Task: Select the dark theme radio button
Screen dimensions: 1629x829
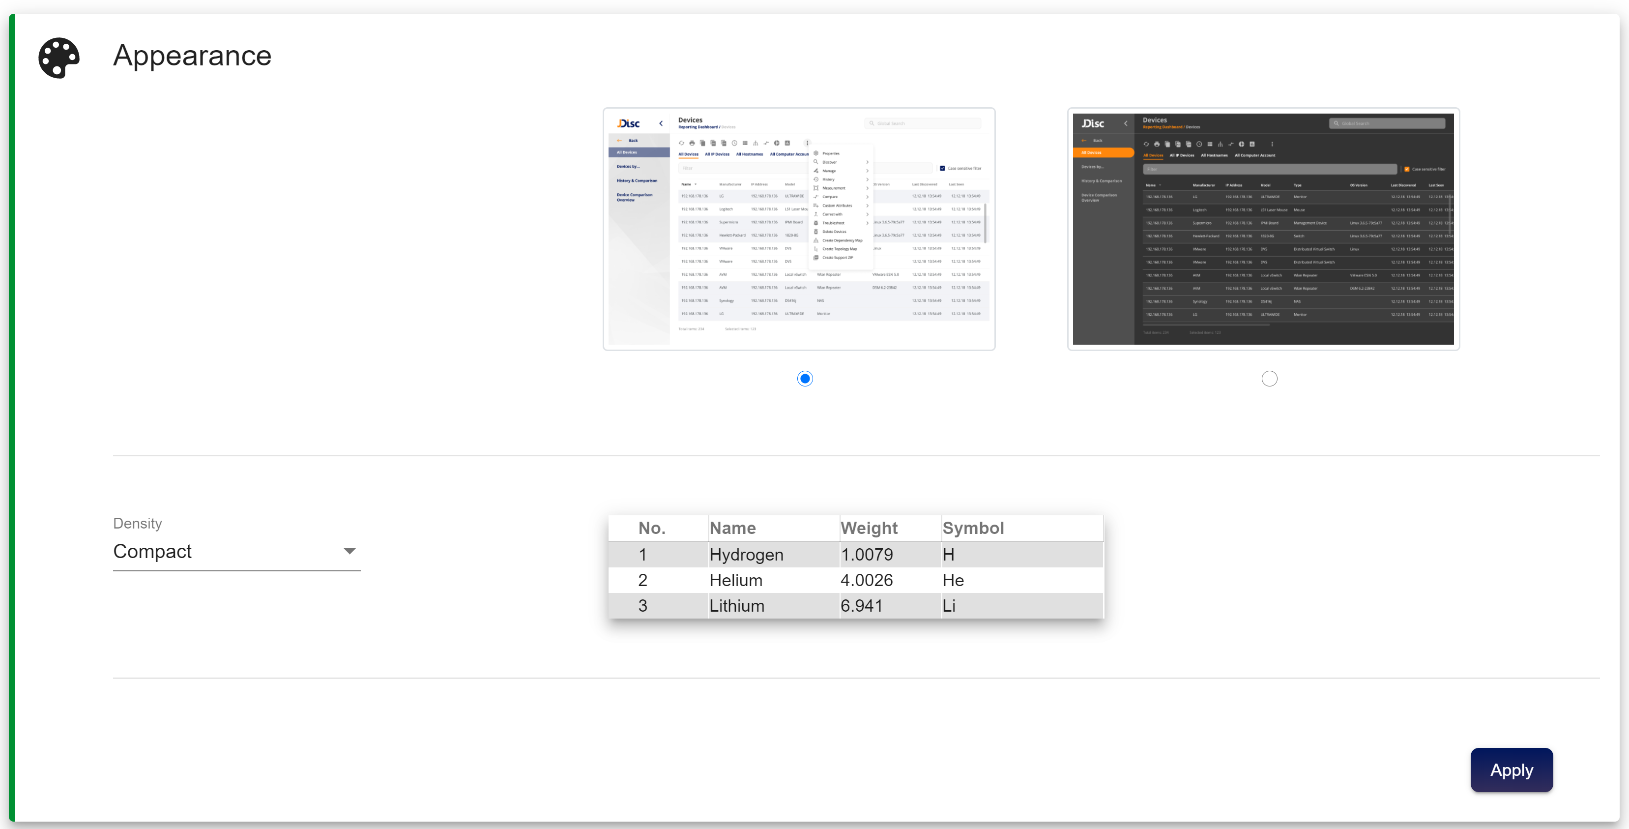Action: (x=1269, y=378)
